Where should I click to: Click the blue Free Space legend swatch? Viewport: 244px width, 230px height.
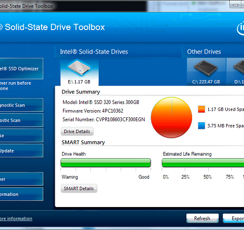(201, 125)
